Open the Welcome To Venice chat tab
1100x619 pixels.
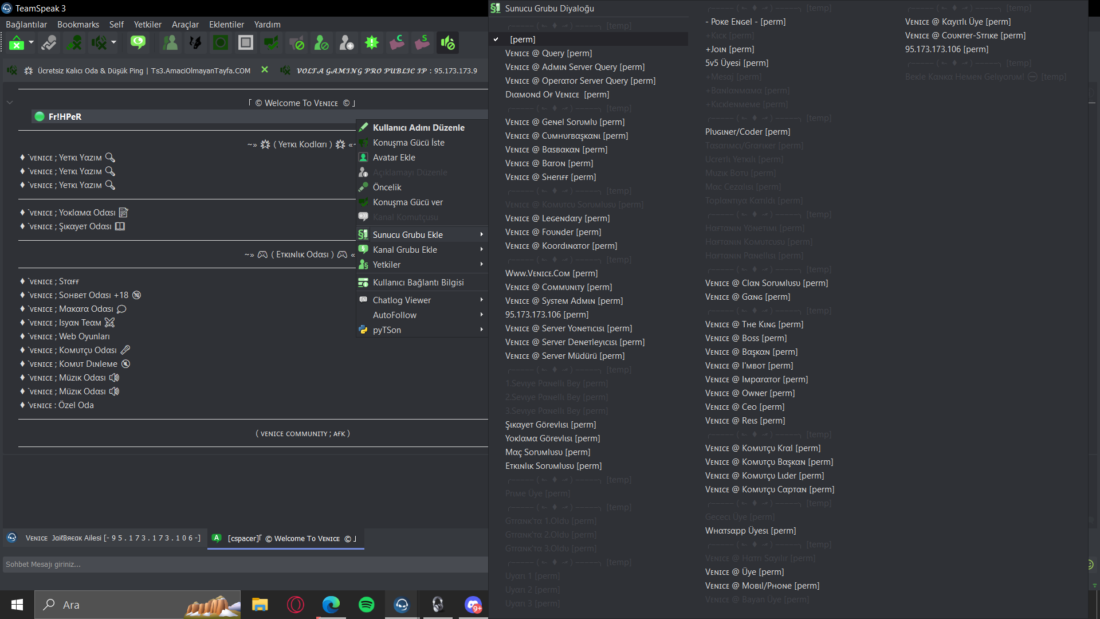click(285, 538)
